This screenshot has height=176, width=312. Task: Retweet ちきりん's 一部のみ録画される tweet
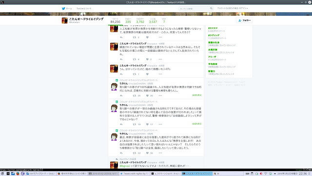135,124
